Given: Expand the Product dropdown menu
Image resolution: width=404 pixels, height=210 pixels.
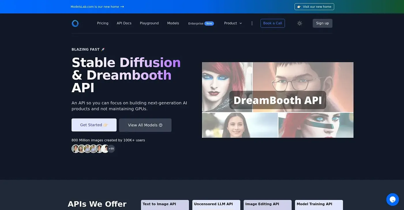Looking at the screenshot, I should pyautogui.click(x=233, y=23).
